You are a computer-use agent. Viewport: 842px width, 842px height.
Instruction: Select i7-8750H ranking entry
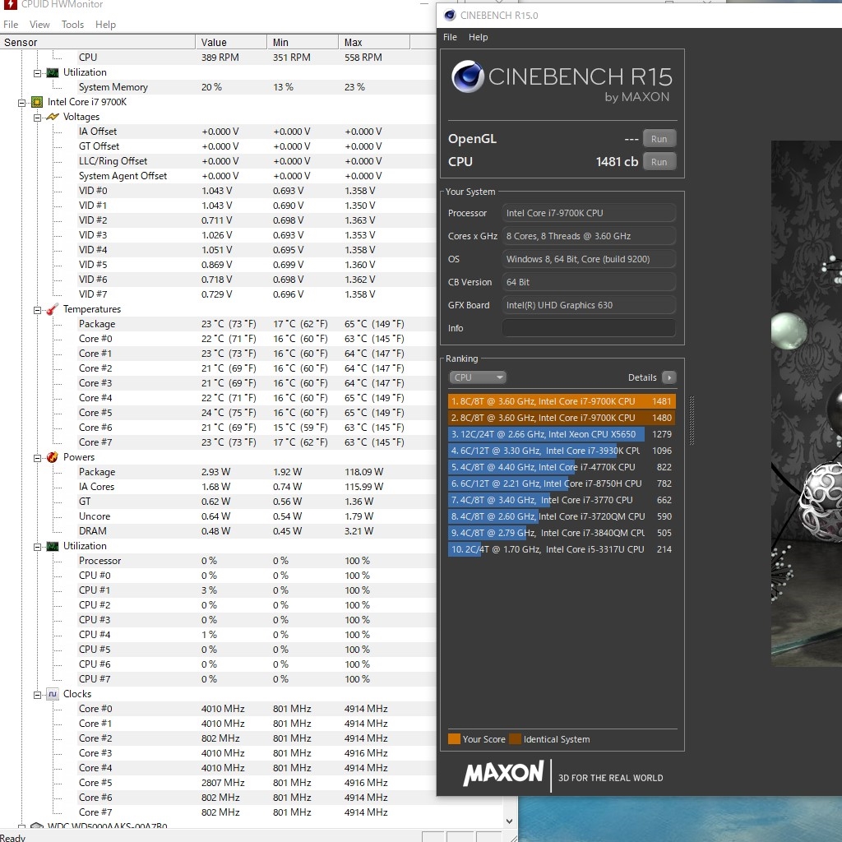561,483
